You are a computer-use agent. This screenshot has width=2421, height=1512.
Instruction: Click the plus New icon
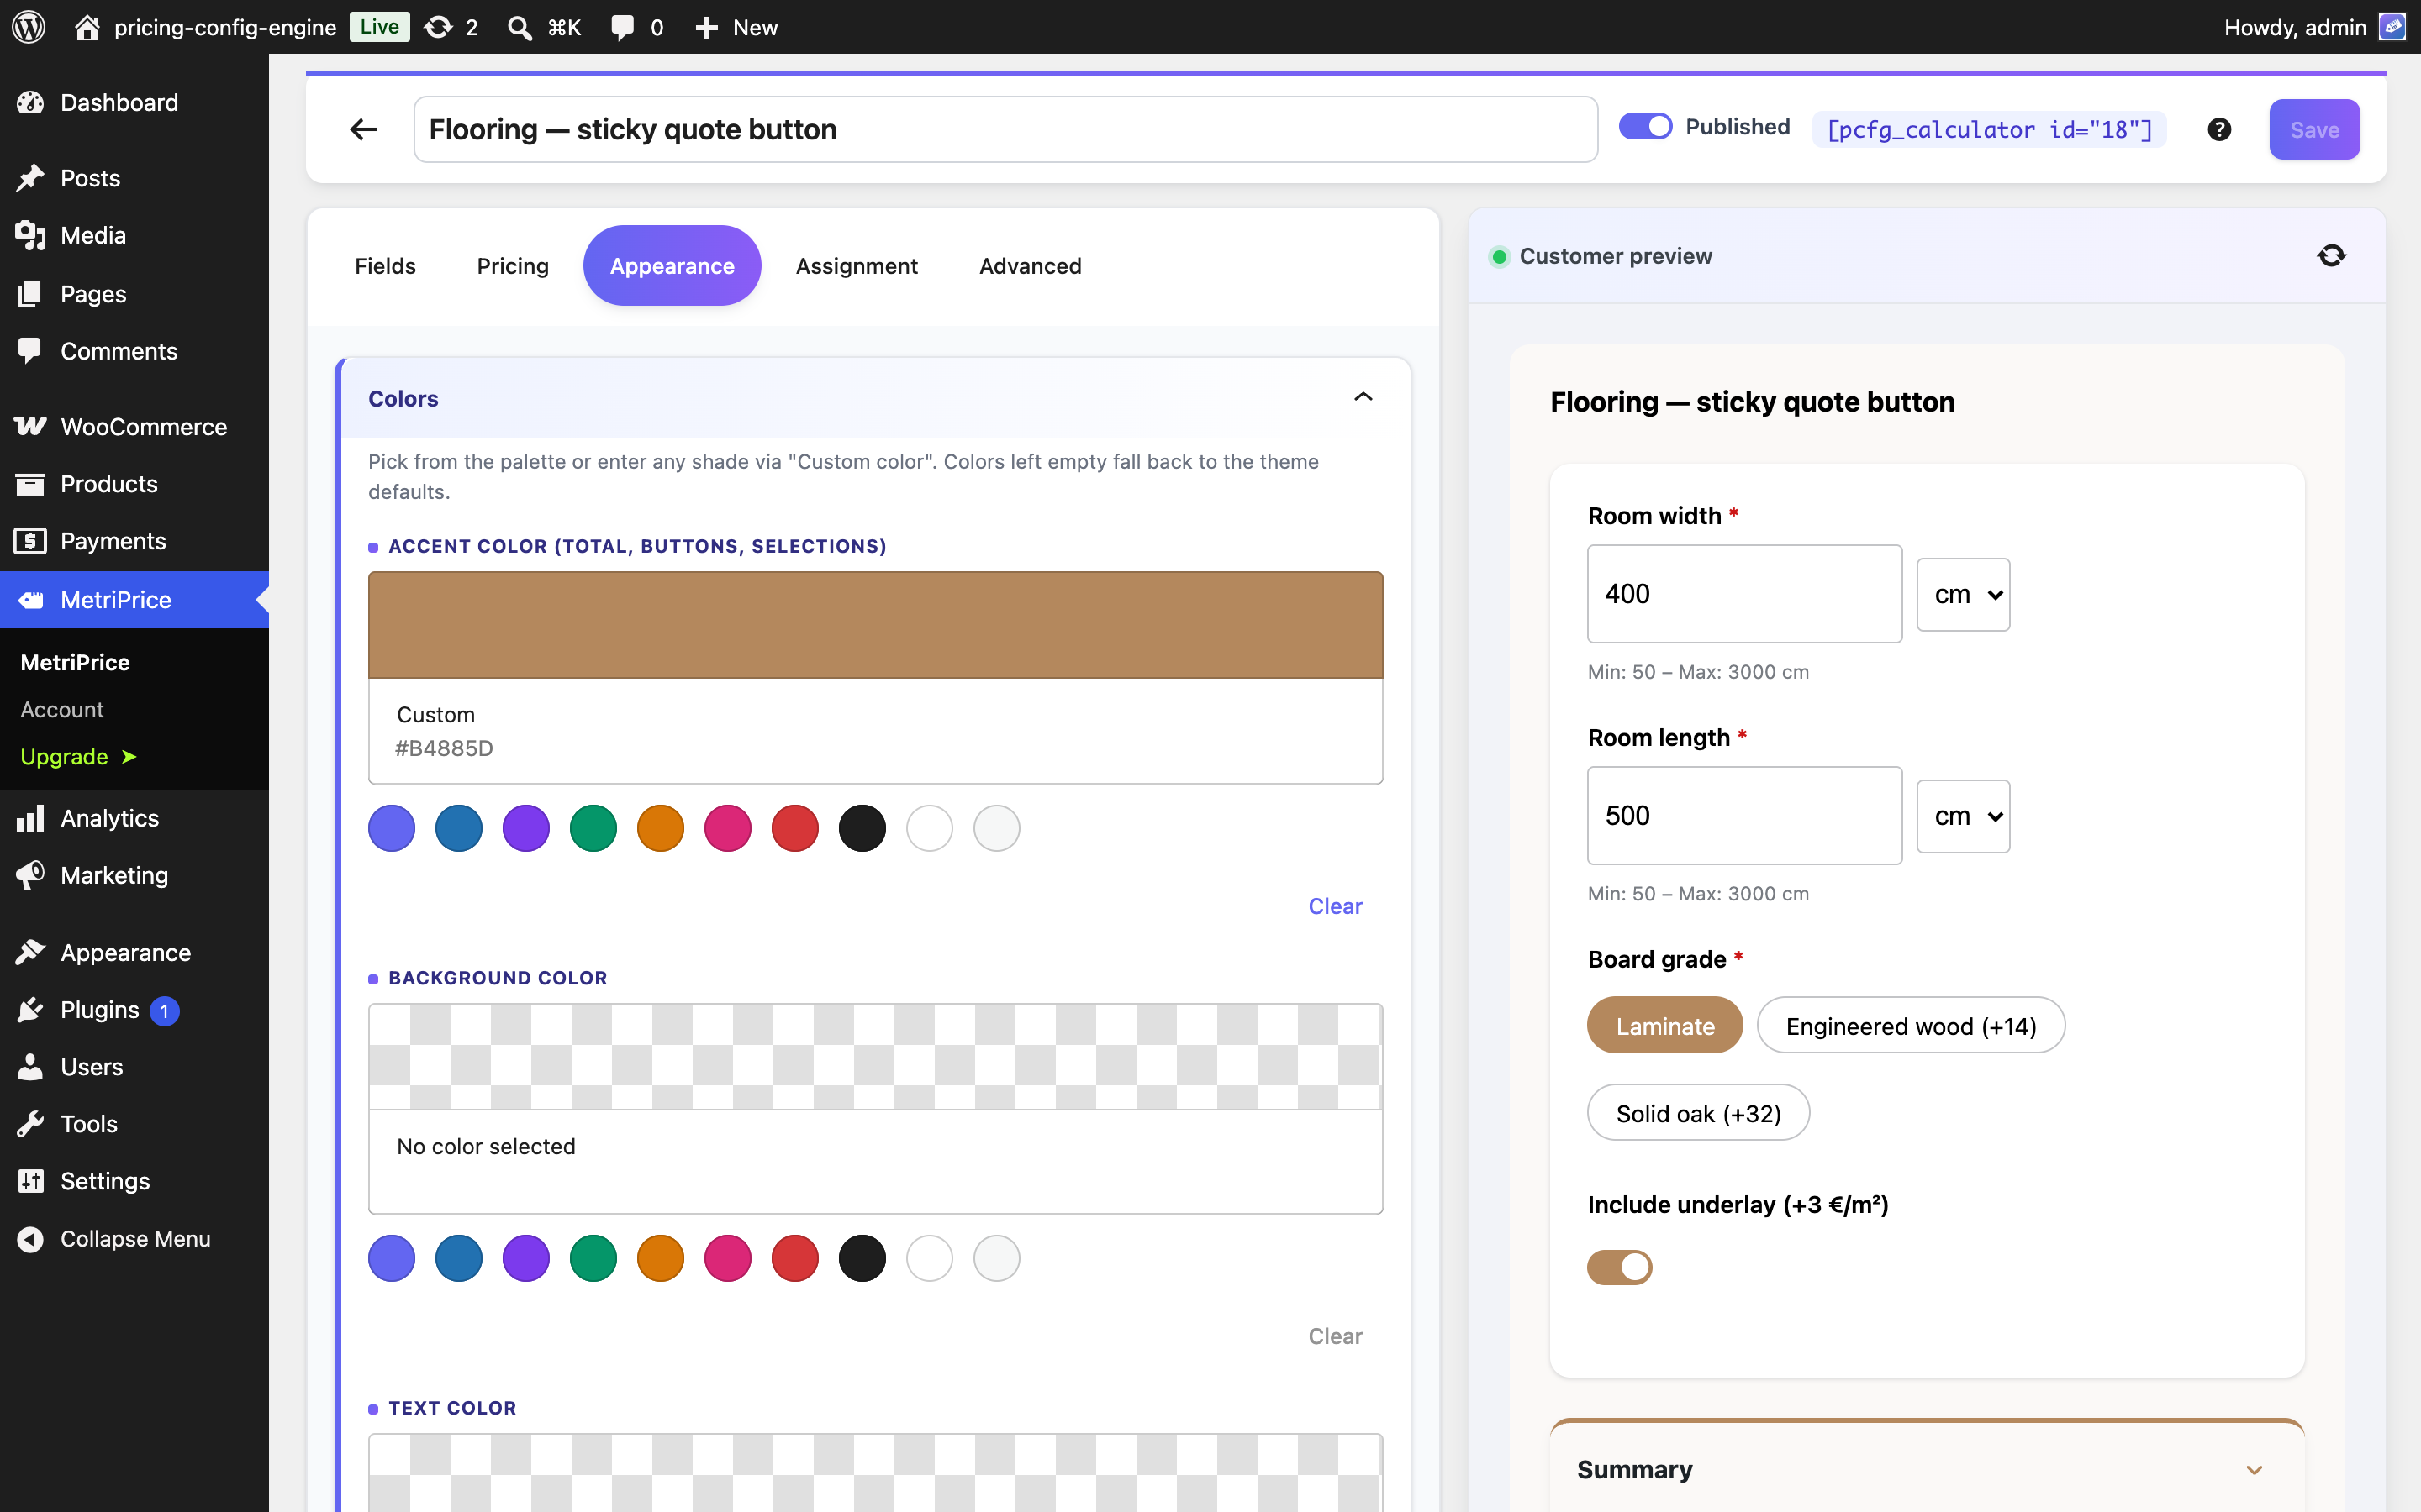(706, 27)
